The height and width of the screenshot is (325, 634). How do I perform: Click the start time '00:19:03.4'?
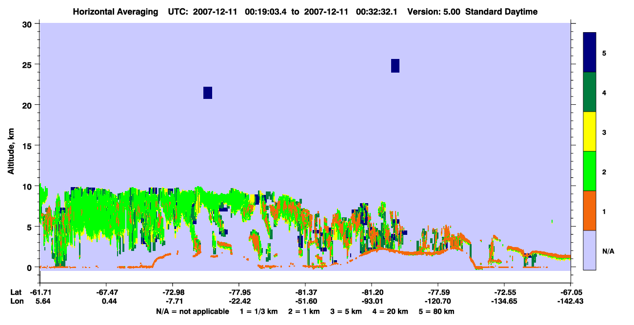(266, 12)
